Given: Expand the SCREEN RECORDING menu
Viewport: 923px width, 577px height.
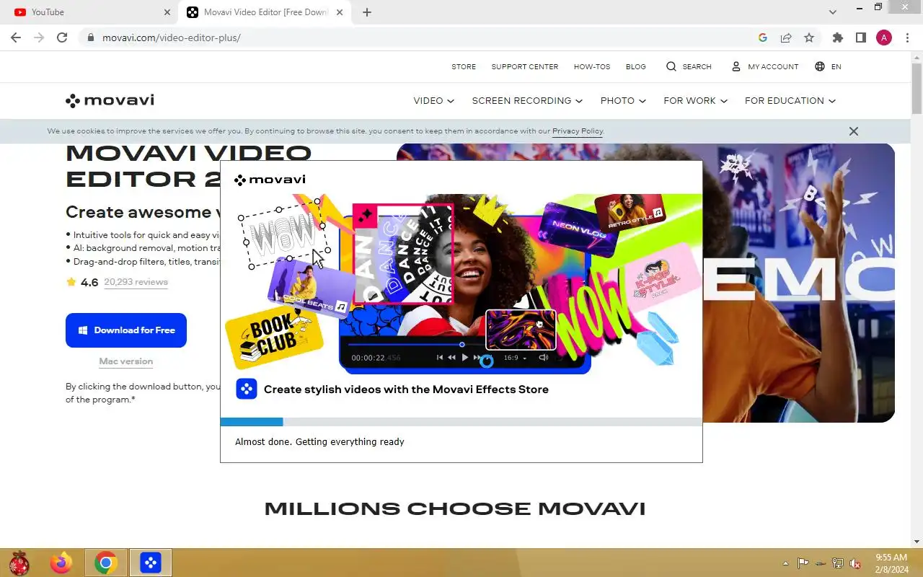Looking at the screenshot, I should [x=527, y=100].
